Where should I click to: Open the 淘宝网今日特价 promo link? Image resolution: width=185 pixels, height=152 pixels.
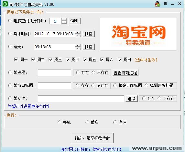[91, 149]
